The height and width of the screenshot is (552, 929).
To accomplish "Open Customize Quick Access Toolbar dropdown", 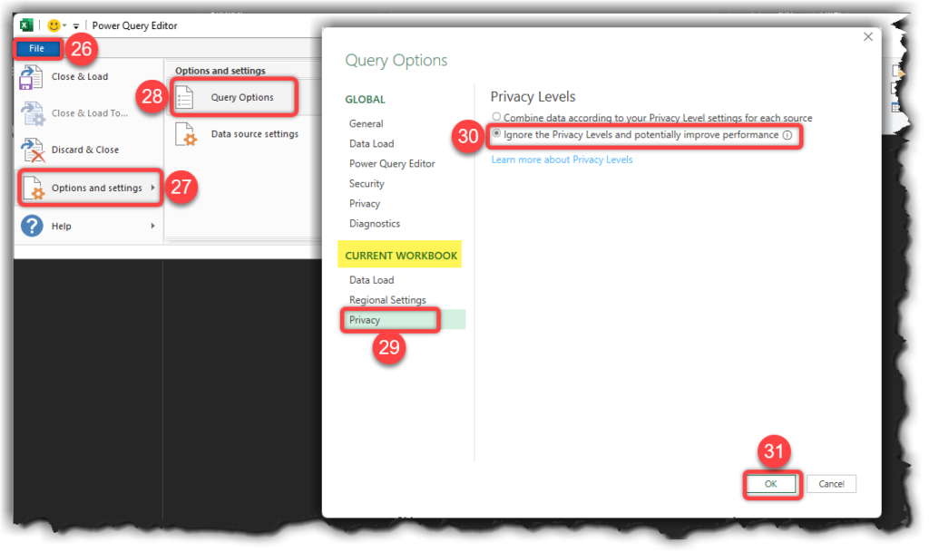I will coord(76,26).
